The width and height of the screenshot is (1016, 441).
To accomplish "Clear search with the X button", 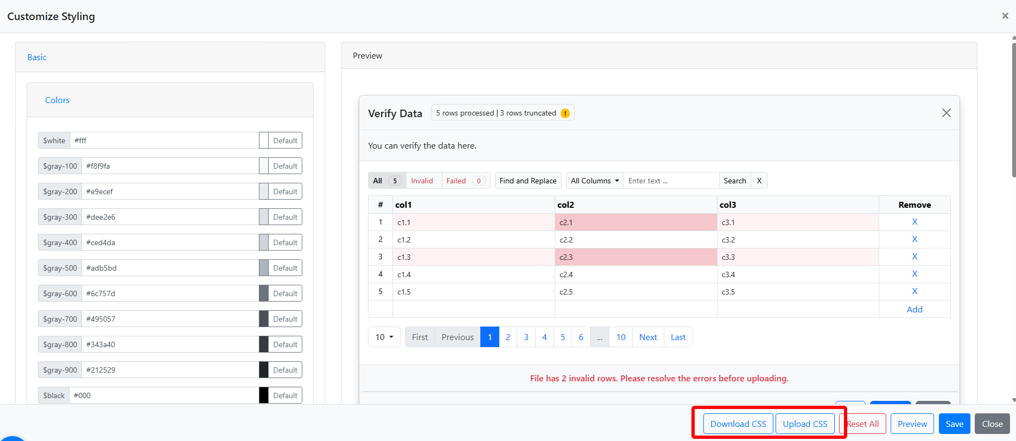I will click(x=759, y=181).
